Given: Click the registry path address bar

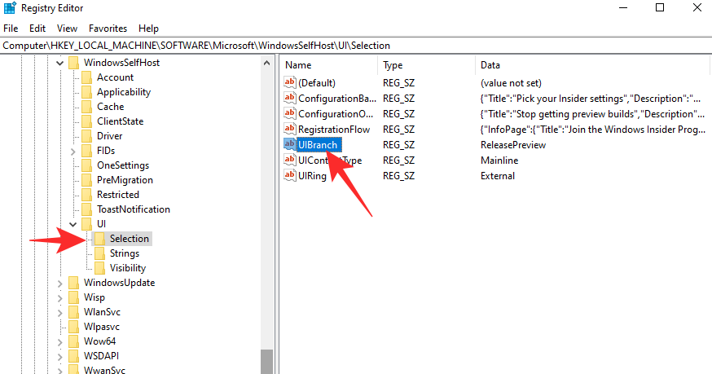Looking at the screenshot, I should [356, 46].
